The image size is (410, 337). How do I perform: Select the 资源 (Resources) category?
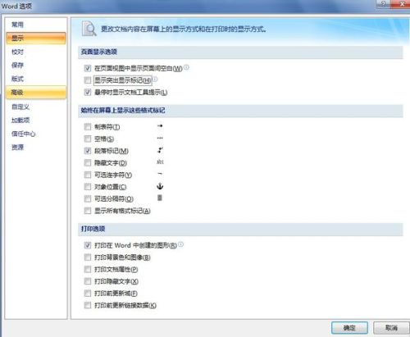(17, 148)
